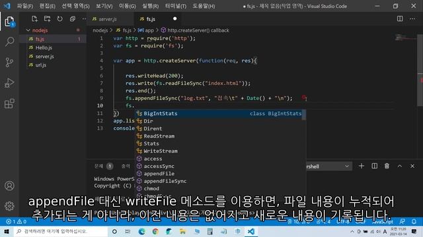The width and height of the screenshot is (423, 237).
Task: Open feedback icon in status bar
Action: point(402,222)
